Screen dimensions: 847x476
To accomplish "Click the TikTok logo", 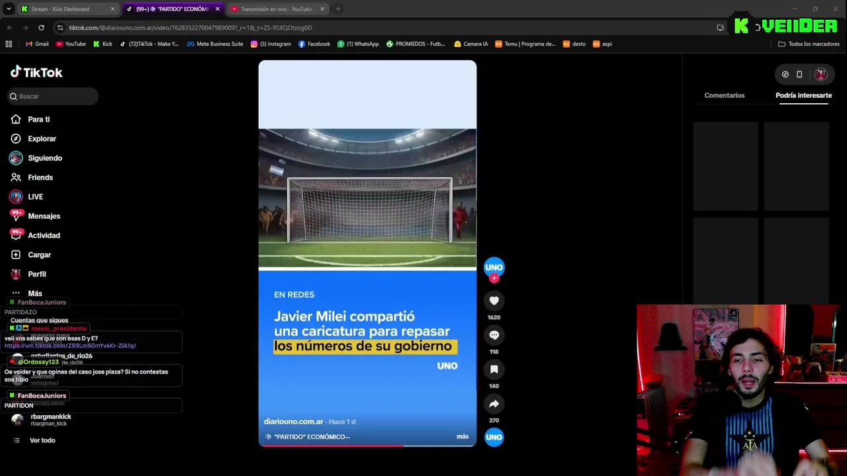I will 36,72.
